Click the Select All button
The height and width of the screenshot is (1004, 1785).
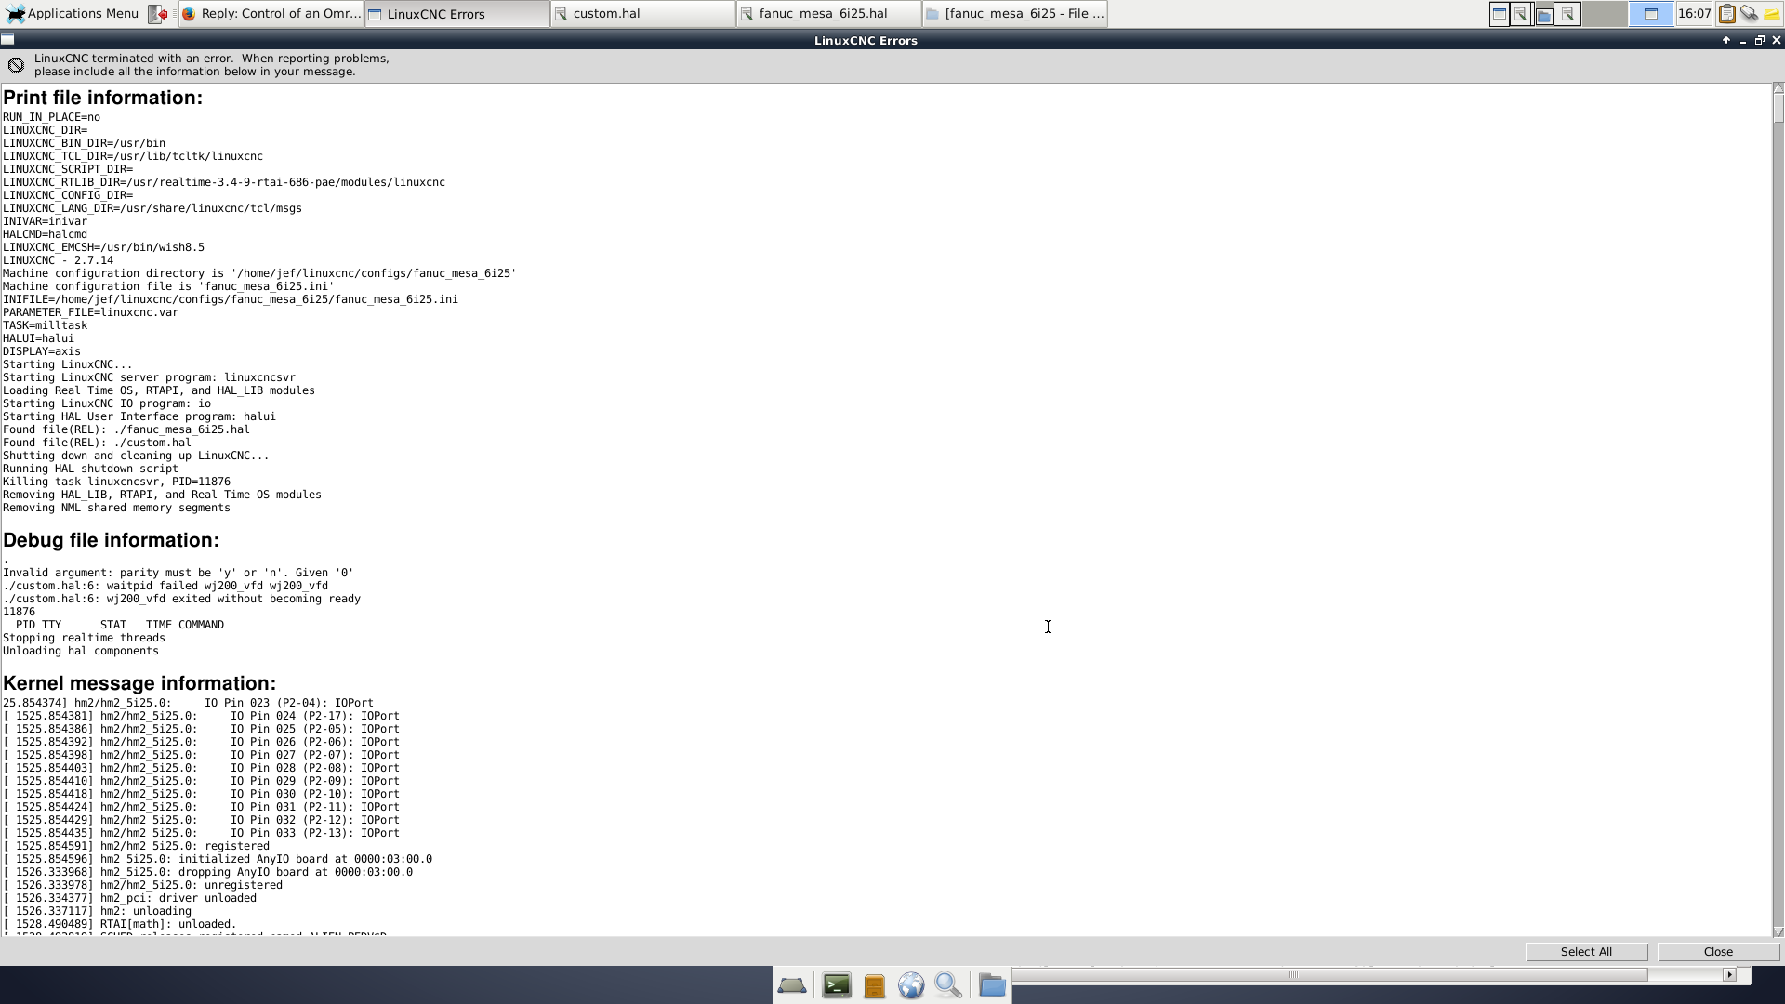point(1586,951)
